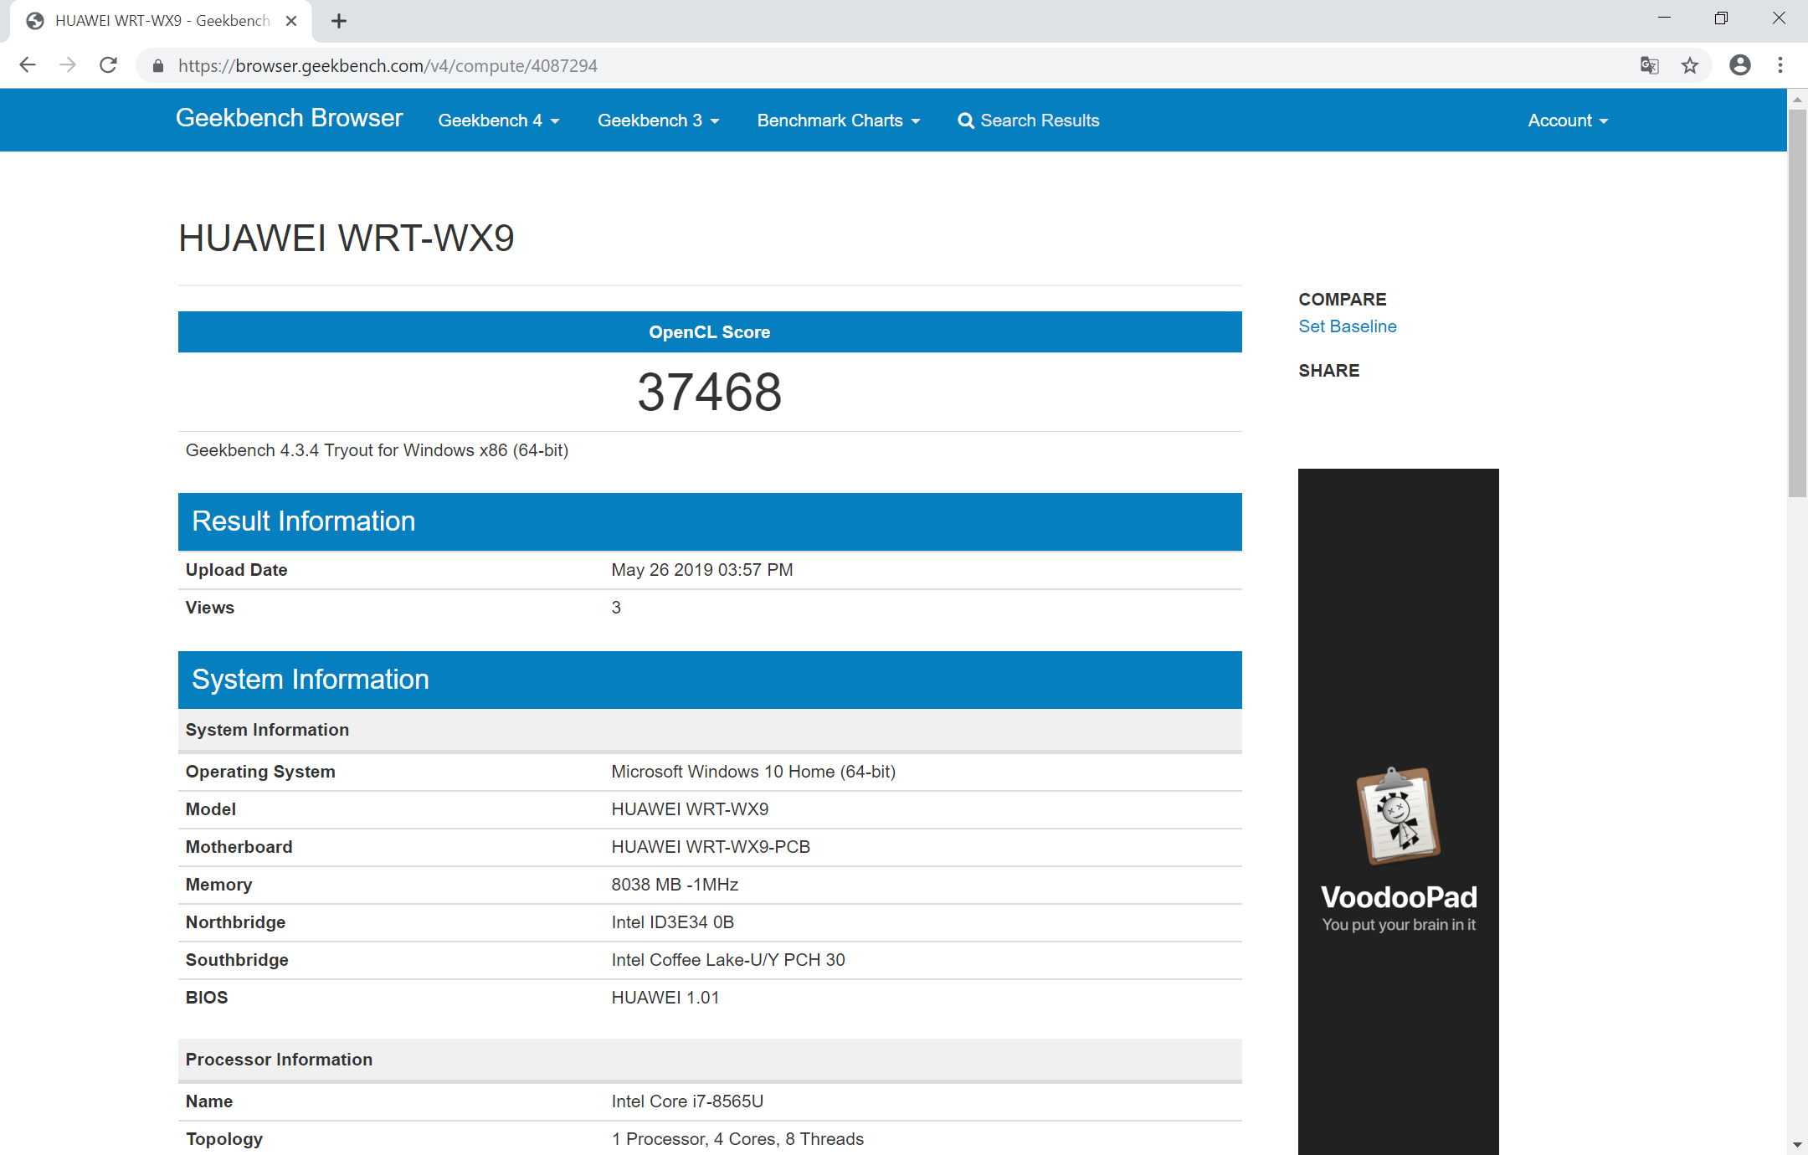The width and height of the screenshot is (1808, 1155).
Task: Expand the Geekbench 3 dropdown
Action: (x=658, y=121)
